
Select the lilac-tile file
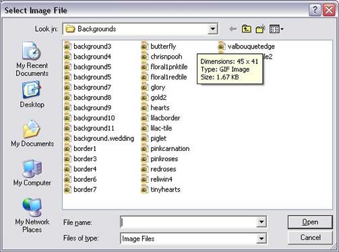tap(156, 128)
